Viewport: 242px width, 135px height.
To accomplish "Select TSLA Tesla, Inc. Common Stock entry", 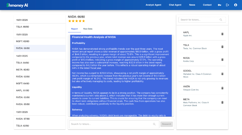I will click(202, 47).
